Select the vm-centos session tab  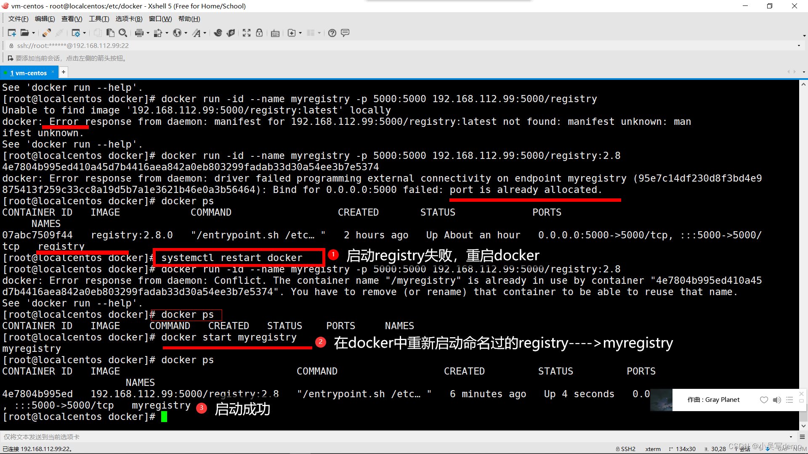(29, 73)
